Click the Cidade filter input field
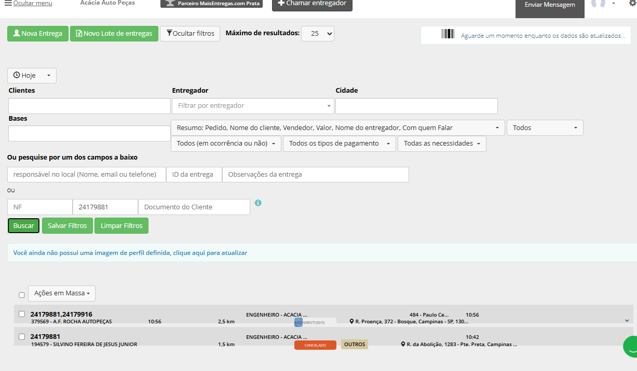Viewport: 637px width, 371px height. pyautogui.click(x=416, y=106)
